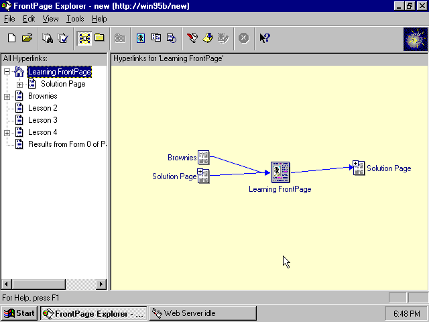Image resolution: width=429 pixels, height=322 pixels.
Task: Activate the context Help arrow-question icon
Action: click(x=265, y=38)
